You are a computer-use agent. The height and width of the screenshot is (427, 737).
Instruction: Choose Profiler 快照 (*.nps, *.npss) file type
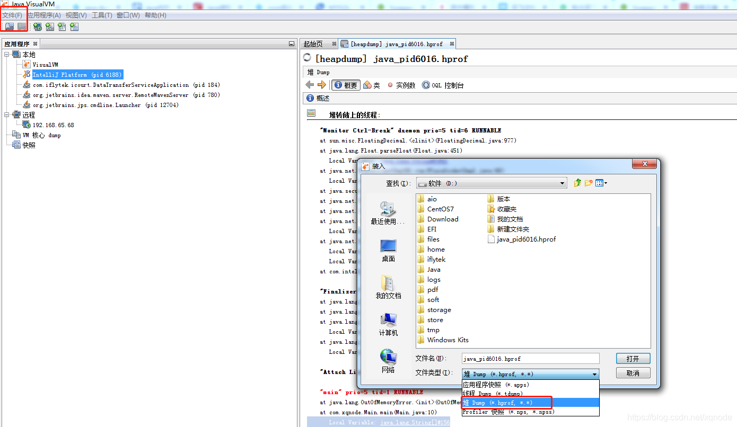click(531, 412)
